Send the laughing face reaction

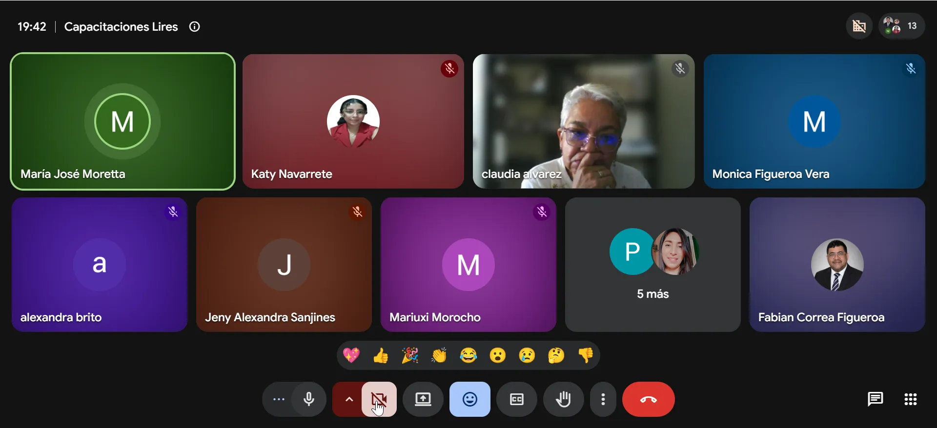tap(468, 355)
